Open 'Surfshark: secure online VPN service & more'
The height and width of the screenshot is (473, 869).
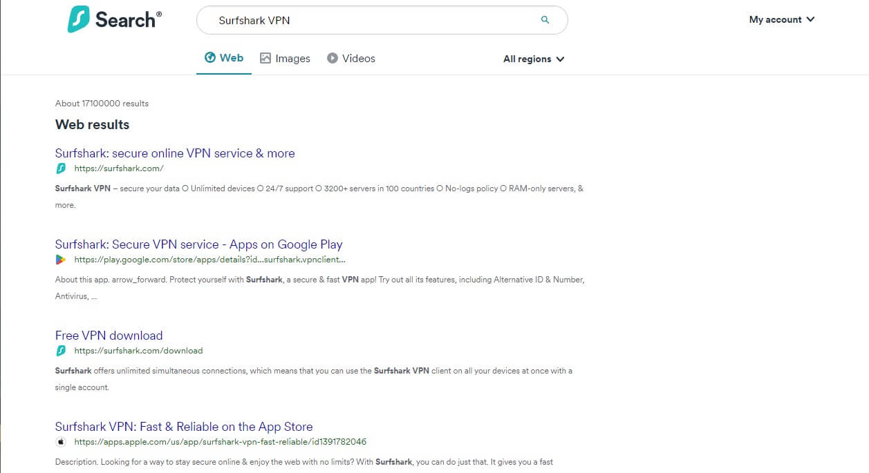pyautogui.click(x=175, y=153)
